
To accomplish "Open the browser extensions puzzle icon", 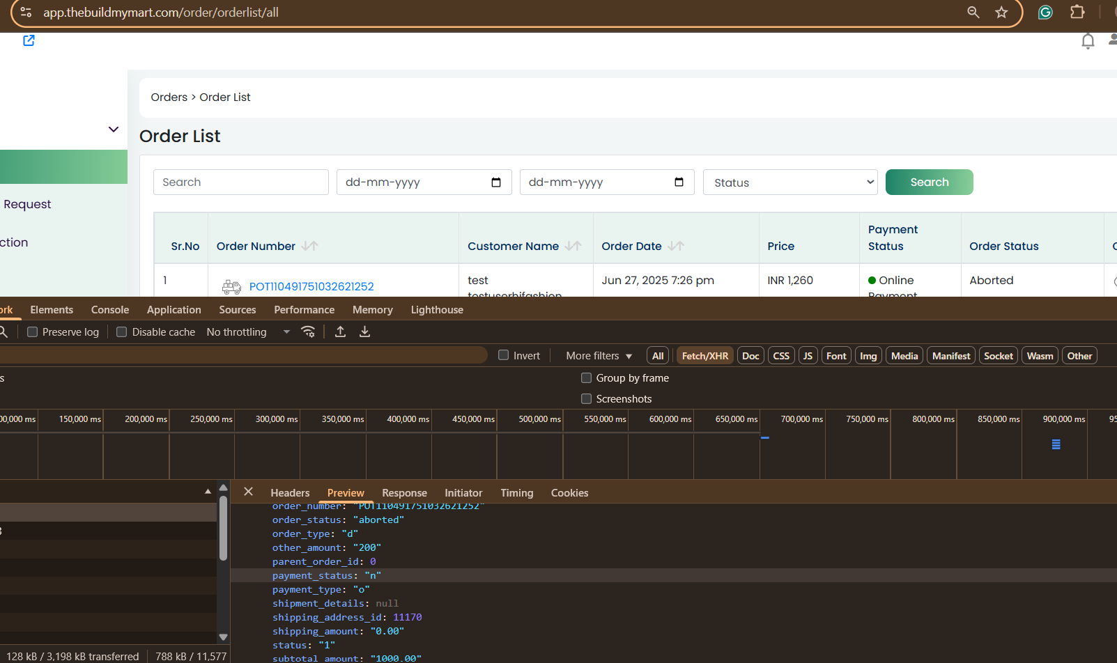I will (1077, 12).
